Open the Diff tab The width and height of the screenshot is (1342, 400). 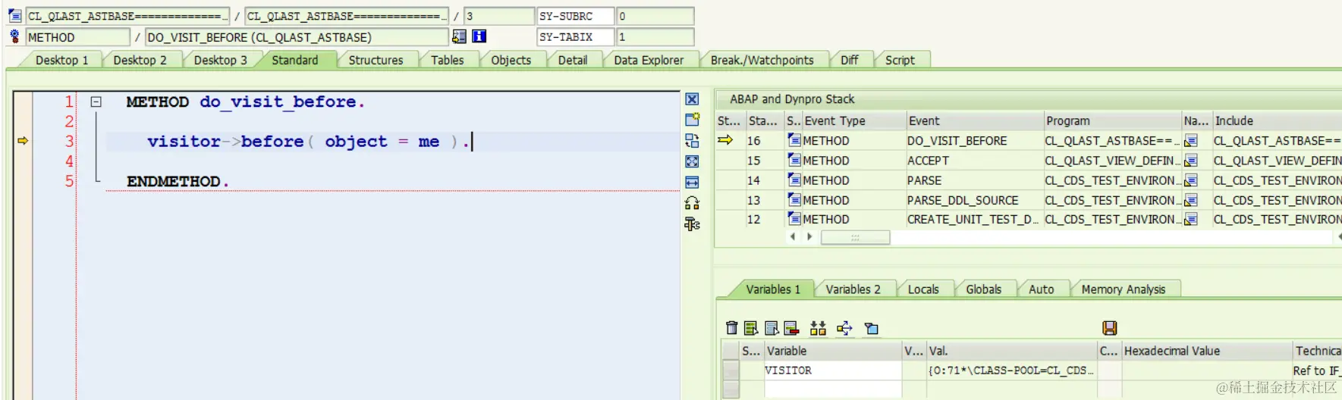pos(849,60)
